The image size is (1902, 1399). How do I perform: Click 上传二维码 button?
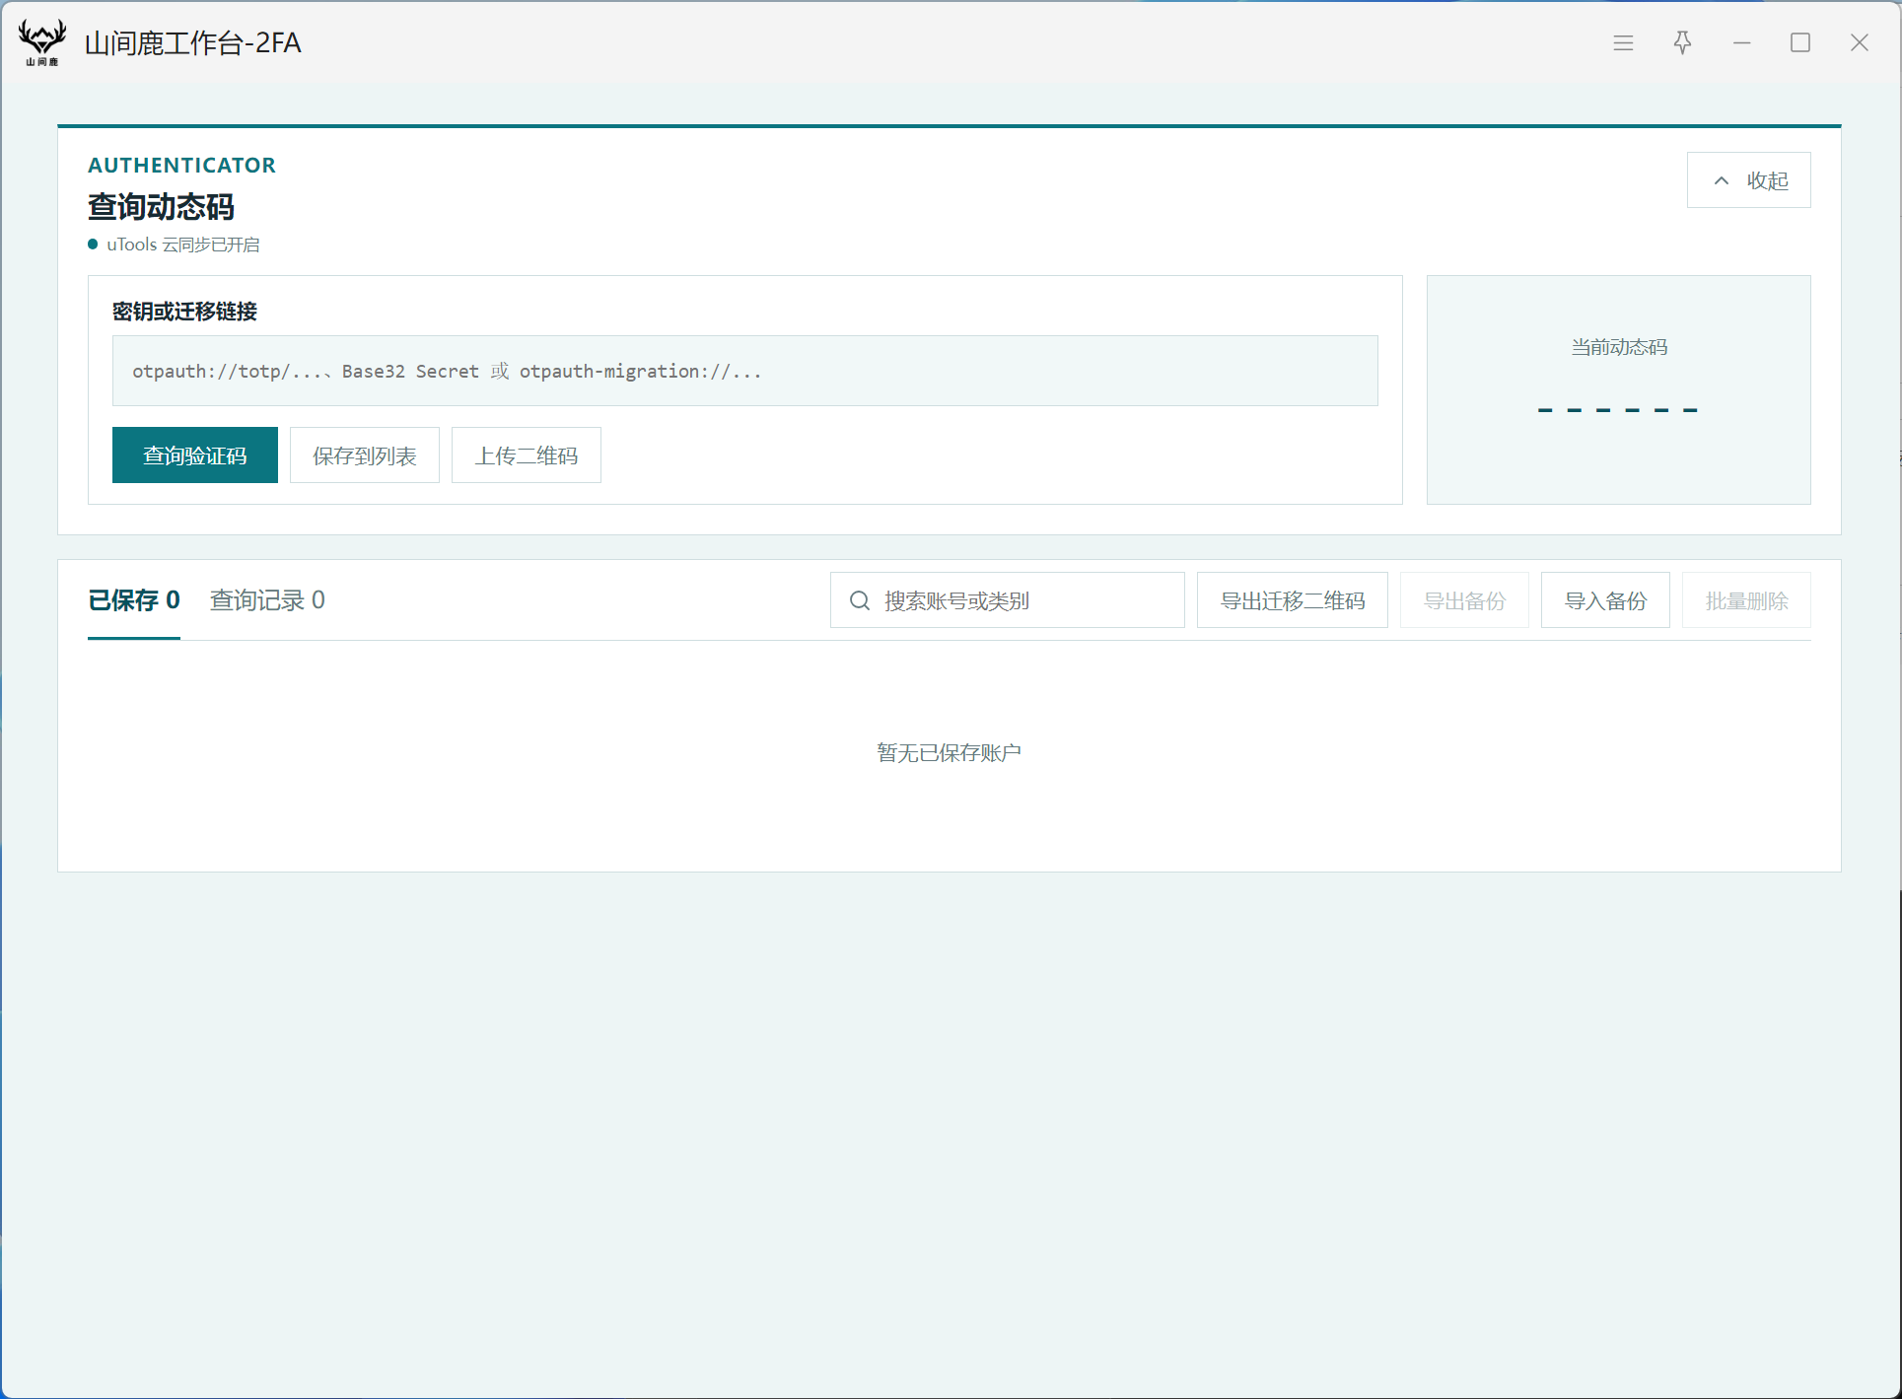526,455
